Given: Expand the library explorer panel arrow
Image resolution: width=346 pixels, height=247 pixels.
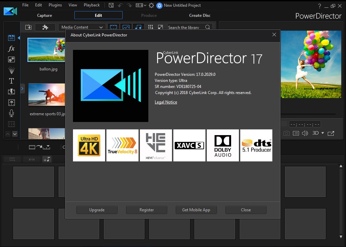Looking at the screenshot, I should 22,89.
